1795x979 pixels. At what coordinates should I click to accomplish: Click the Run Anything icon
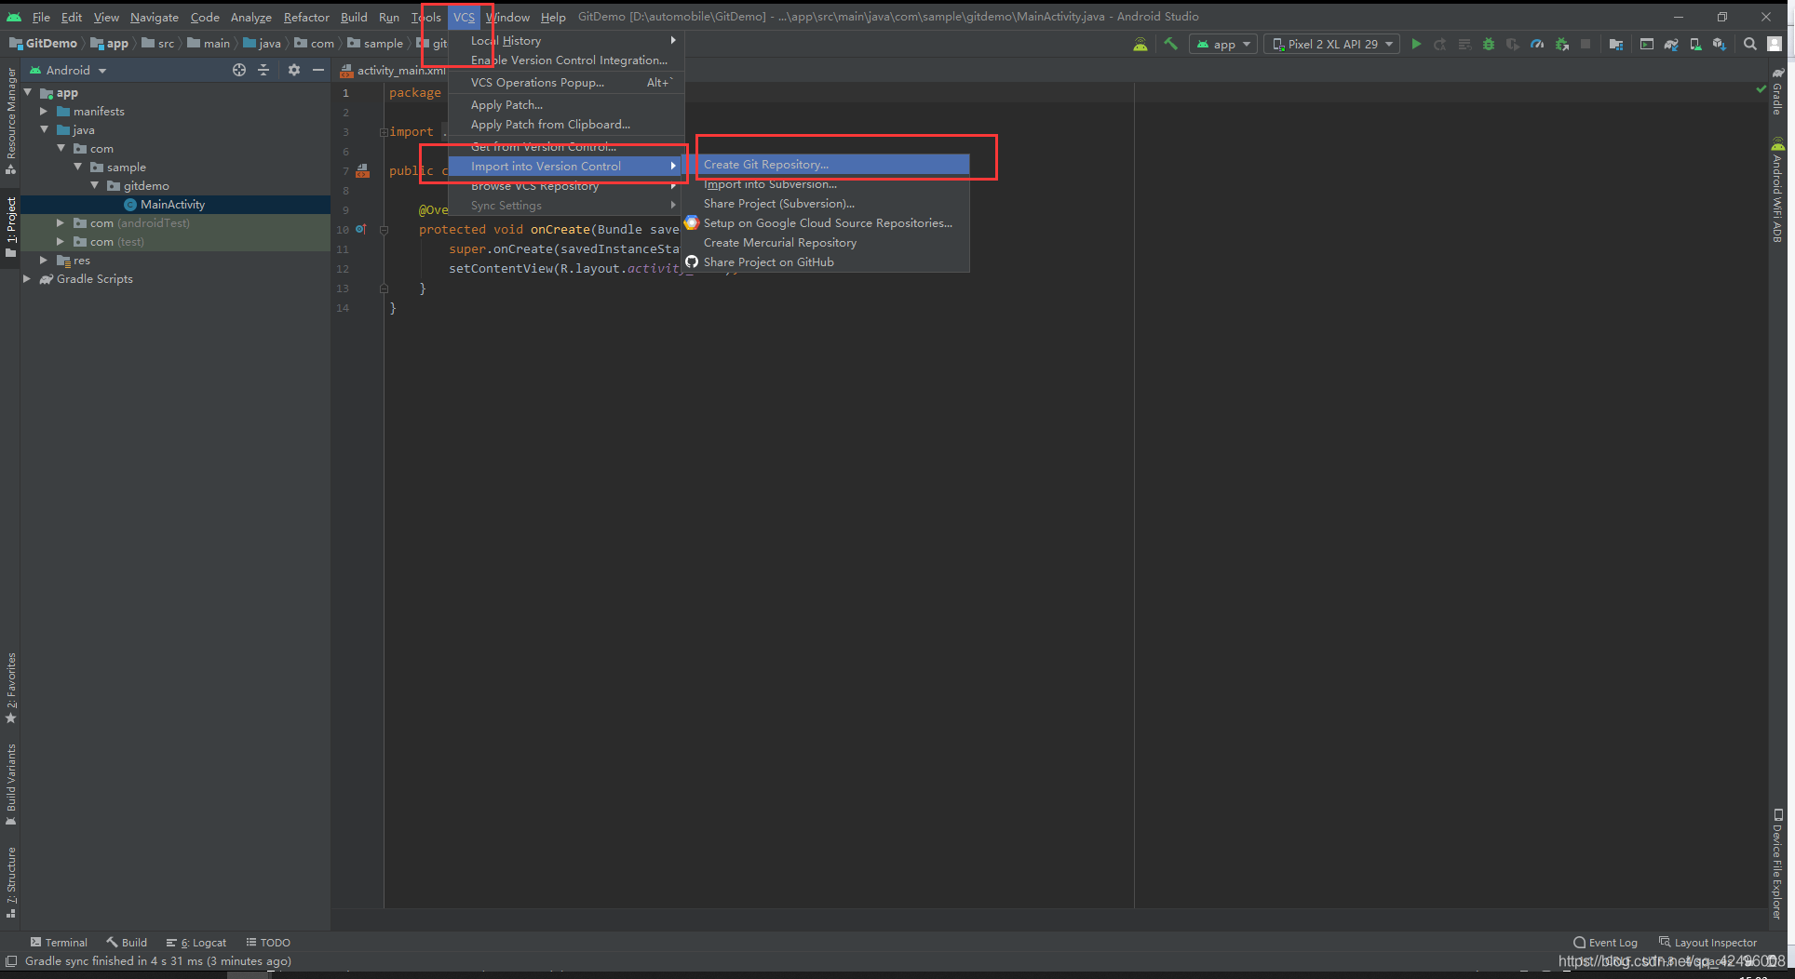(x=1647, y=44)
